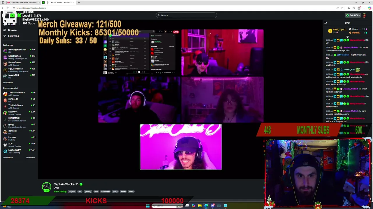
Task: Click the BEER stream tag
Action: (x=131, y=192)
